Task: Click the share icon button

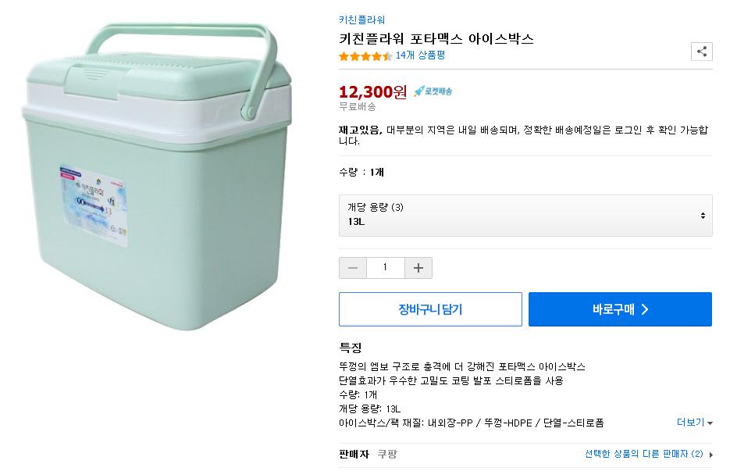Action: (x=701, y=52)
